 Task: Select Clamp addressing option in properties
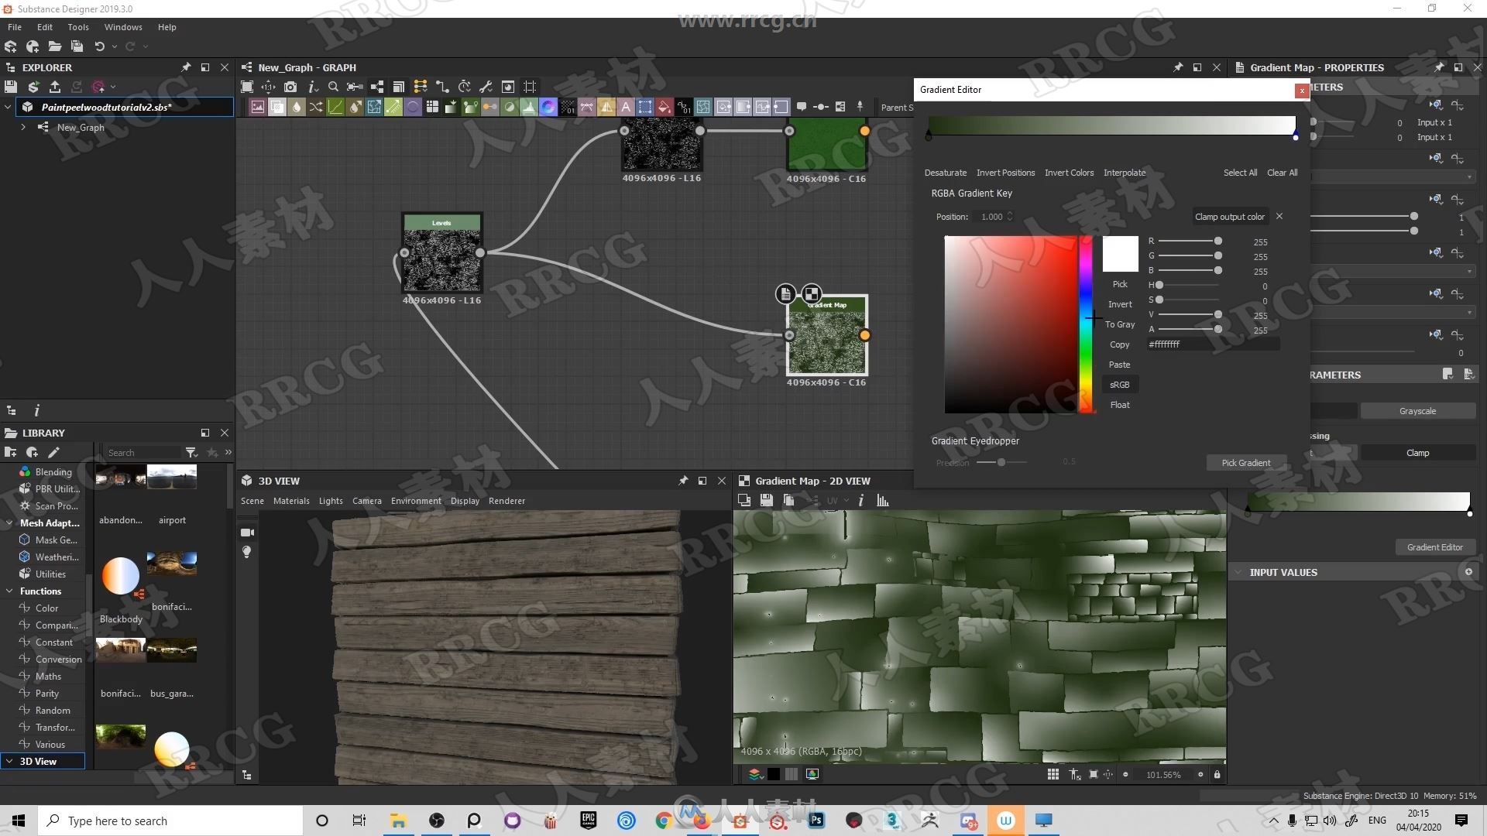(x=1417, y=453)
